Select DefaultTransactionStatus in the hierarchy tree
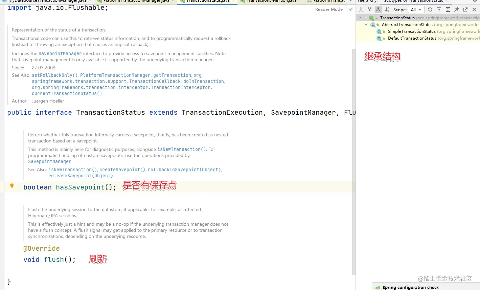 (x=412, y=38)
